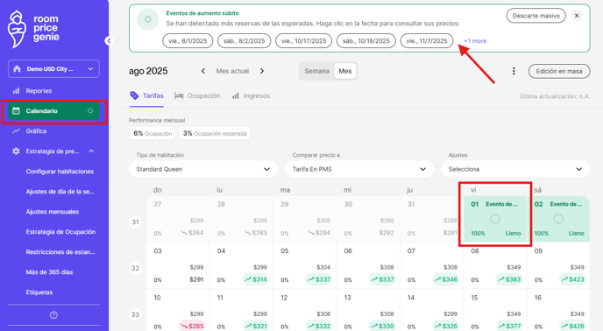Image resolution: width=603 pixels, height=331 pixels.
Task: Switch to the Ingresos tab
Action: (x=251, y=96)
